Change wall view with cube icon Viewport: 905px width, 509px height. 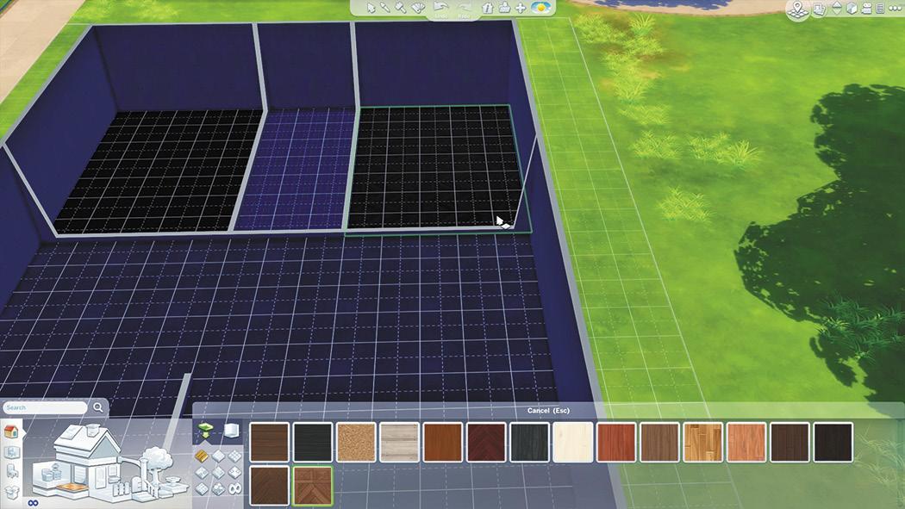click(852, 9)
